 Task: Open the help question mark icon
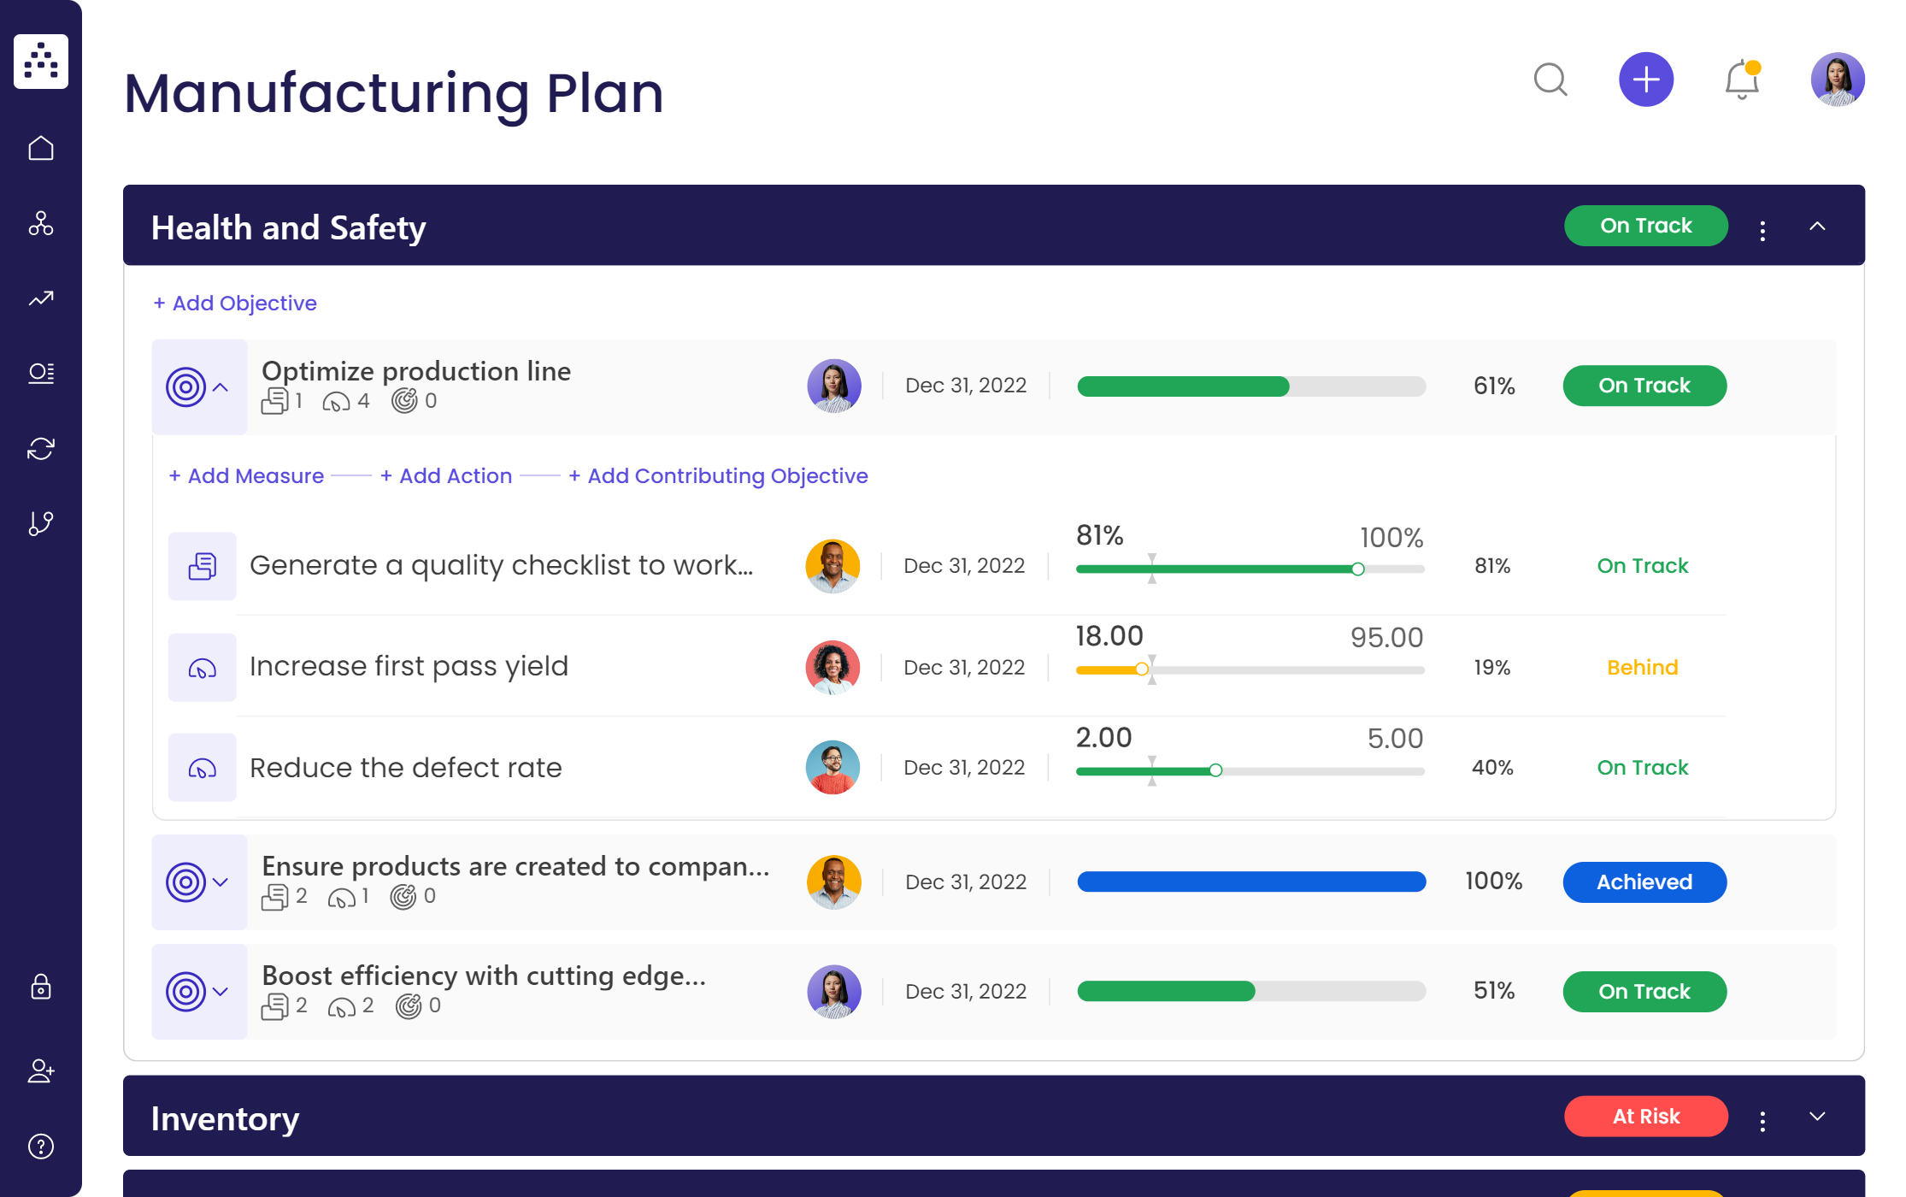click(x=40, y=1146)
